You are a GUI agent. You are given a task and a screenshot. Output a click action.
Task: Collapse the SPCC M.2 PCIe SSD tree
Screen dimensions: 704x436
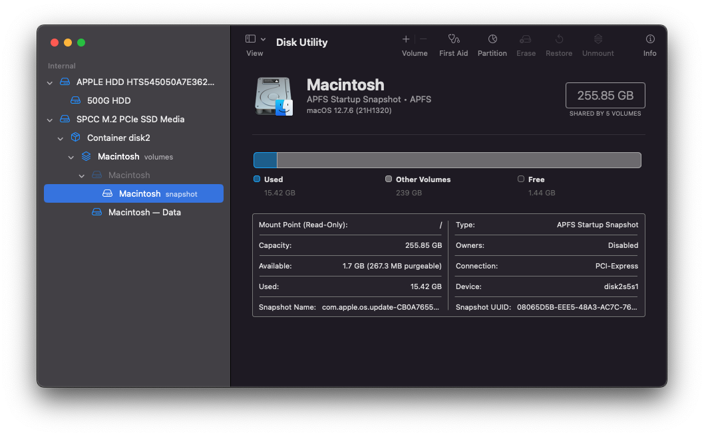coord(50,120)
